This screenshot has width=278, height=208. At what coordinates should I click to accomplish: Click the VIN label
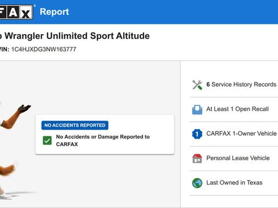pyautogui.click(x=5, y=49)
